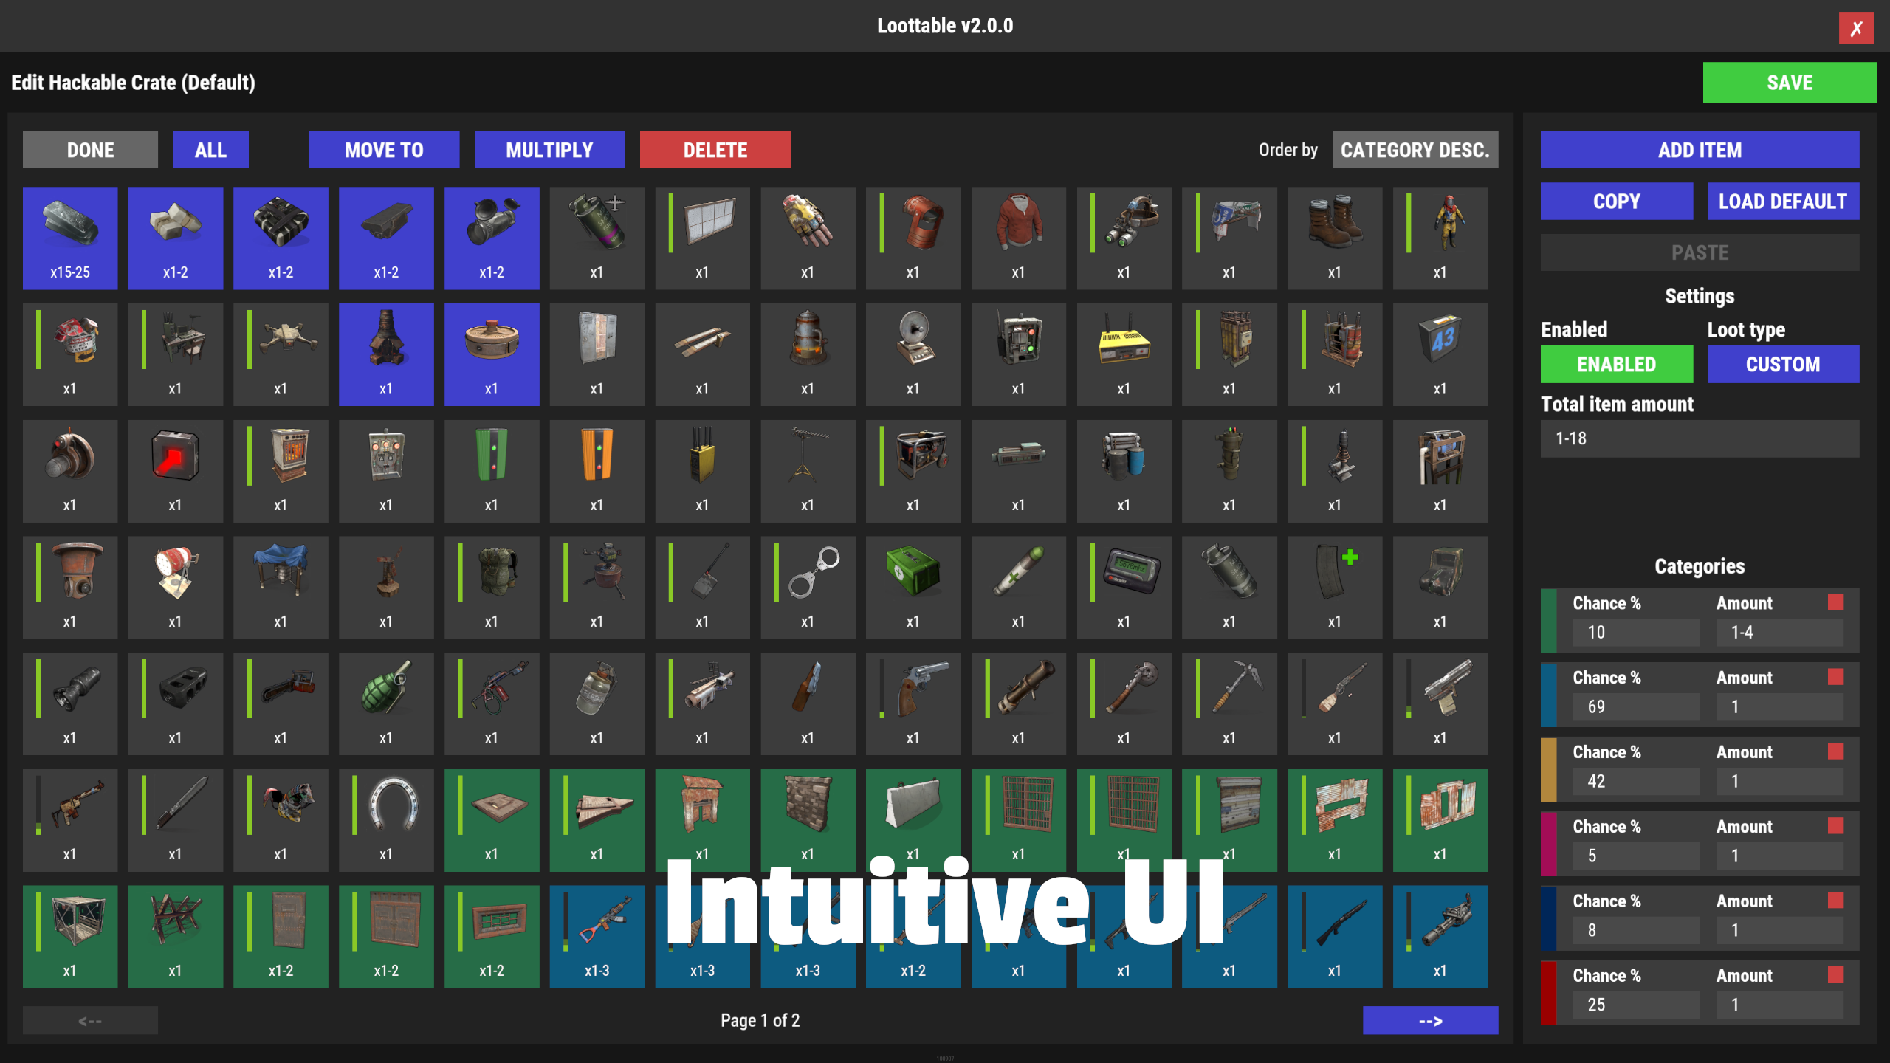The image size is (1890, 1063).
Task: Click the leather boots item
Action: [1334, 237]
